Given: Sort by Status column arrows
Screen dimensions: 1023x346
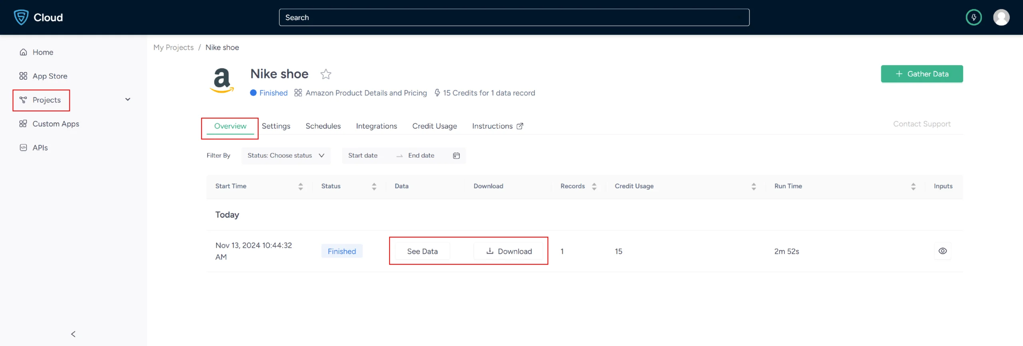Looking at the screenshot, I should 374,186.
